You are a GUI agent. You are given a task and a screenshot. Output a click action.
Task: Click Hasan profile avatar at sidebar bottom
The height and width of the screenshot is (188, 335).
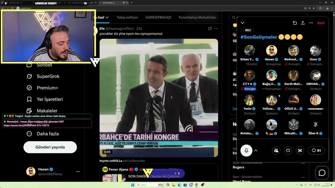(x=31, y=172)
